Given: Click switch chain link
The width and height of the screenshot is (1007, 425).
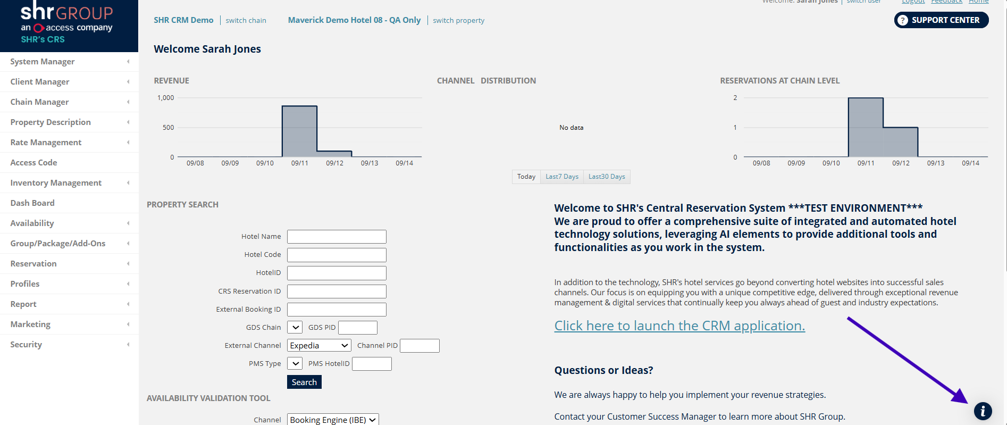Looking at the screenshot, I should [246, 20].
